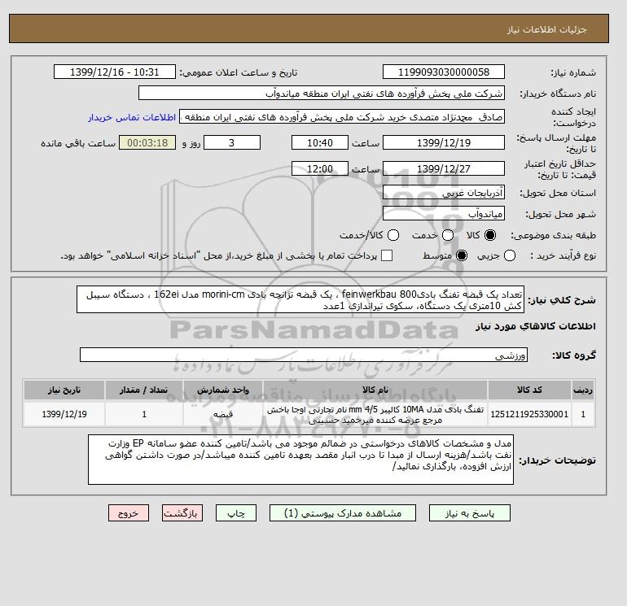Click the بازگشت back button

tap(182, 513)
